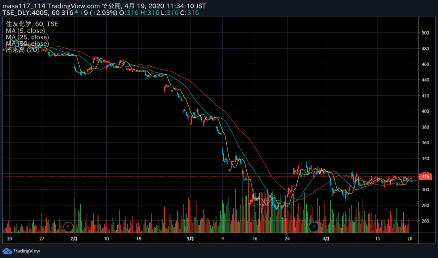Click the TradingView cloud logo icon
Screen dimensions: 438x258
7,251
